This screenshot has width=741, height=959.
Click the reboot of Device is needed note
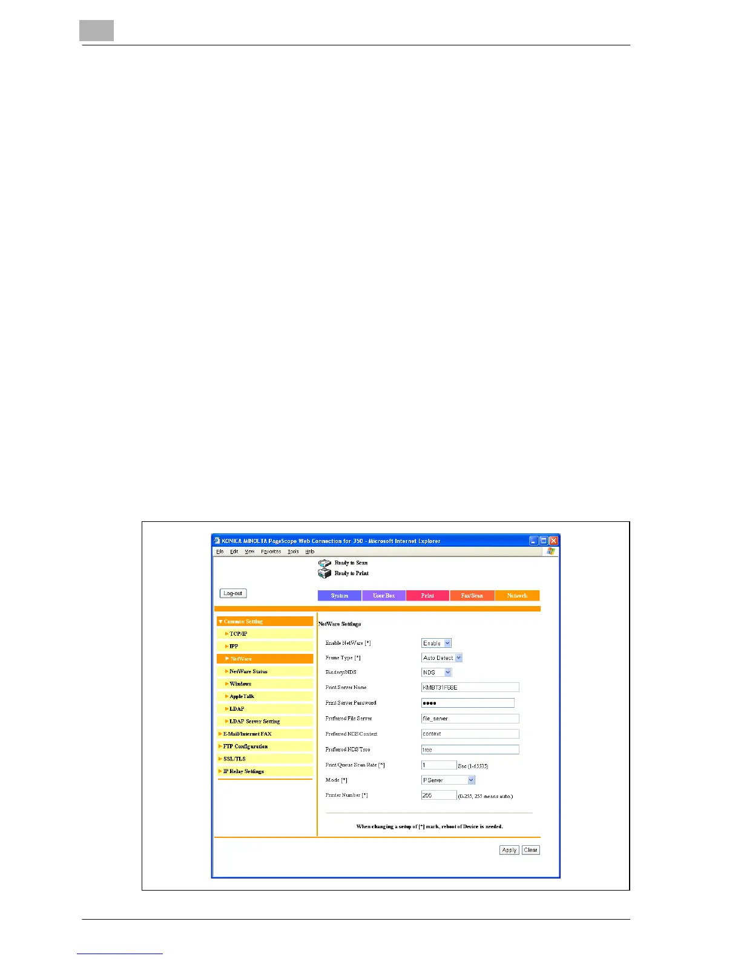(x=429, y=826)
